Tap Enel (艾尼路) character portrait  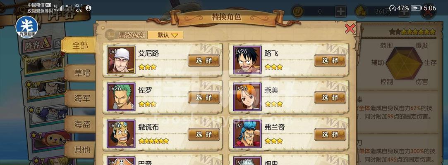(121, 60)
